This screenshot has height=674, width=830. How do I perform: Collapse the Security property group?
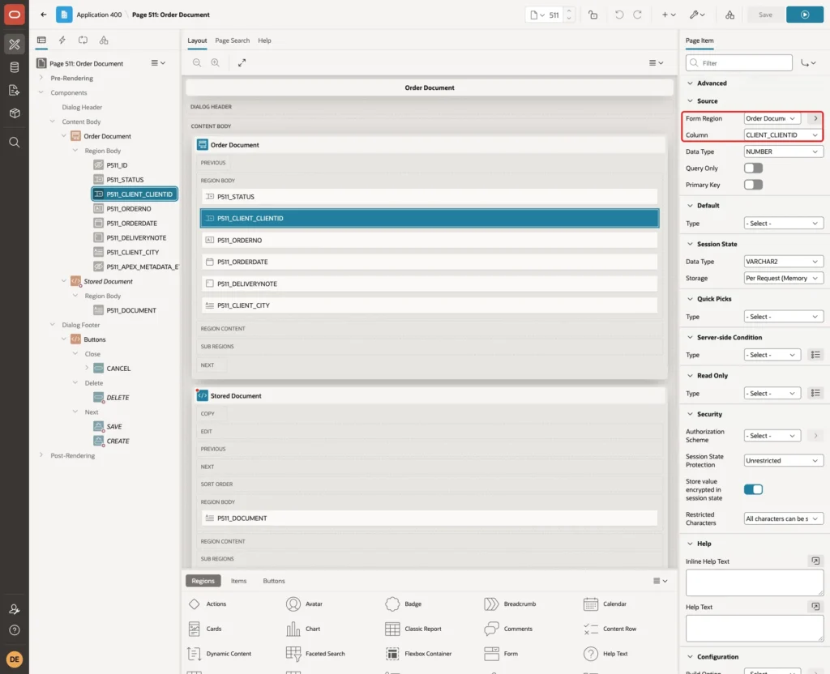click(690, 414)
